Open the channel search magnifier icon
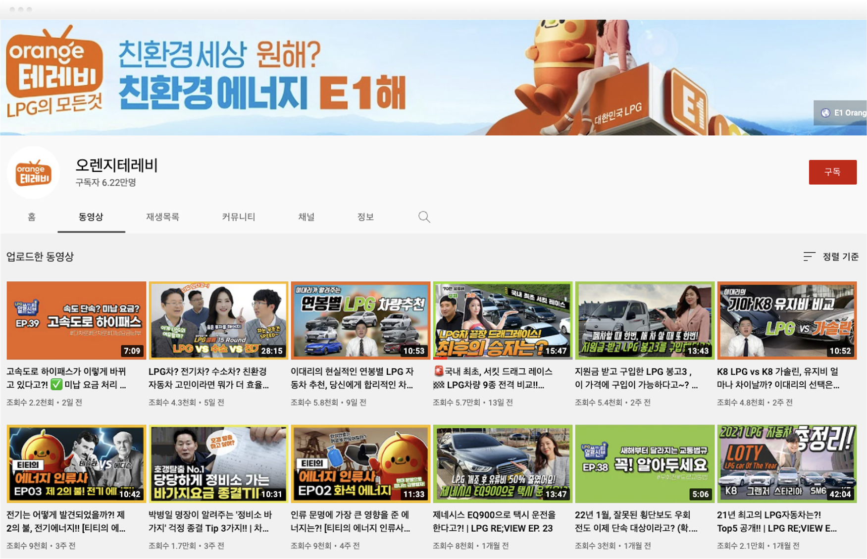This screenshot has height=559, width=867. click(424, 217)
